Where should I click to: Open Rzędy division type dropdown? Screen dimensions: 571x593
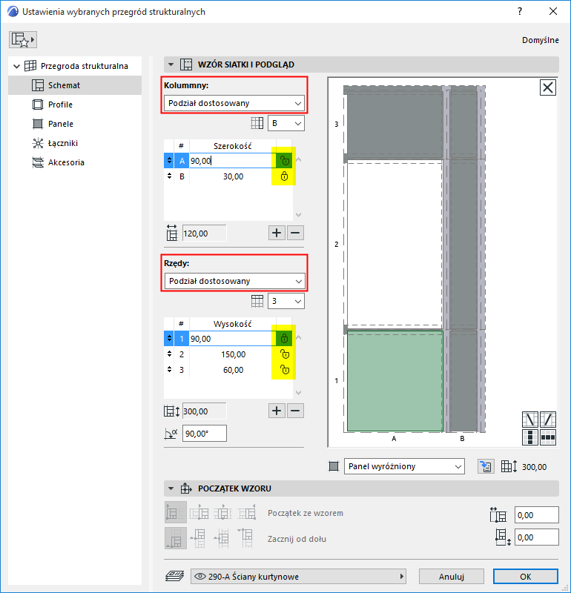[x=234, y=281]
